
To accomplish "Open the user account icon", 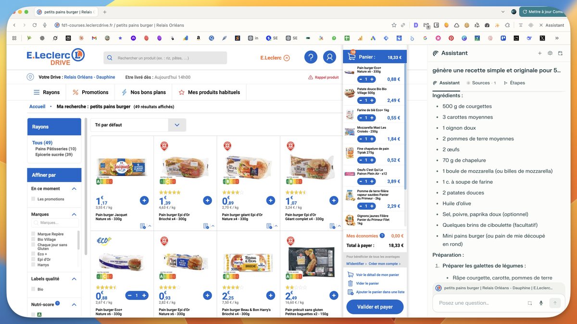I will [x=329, y=57].
